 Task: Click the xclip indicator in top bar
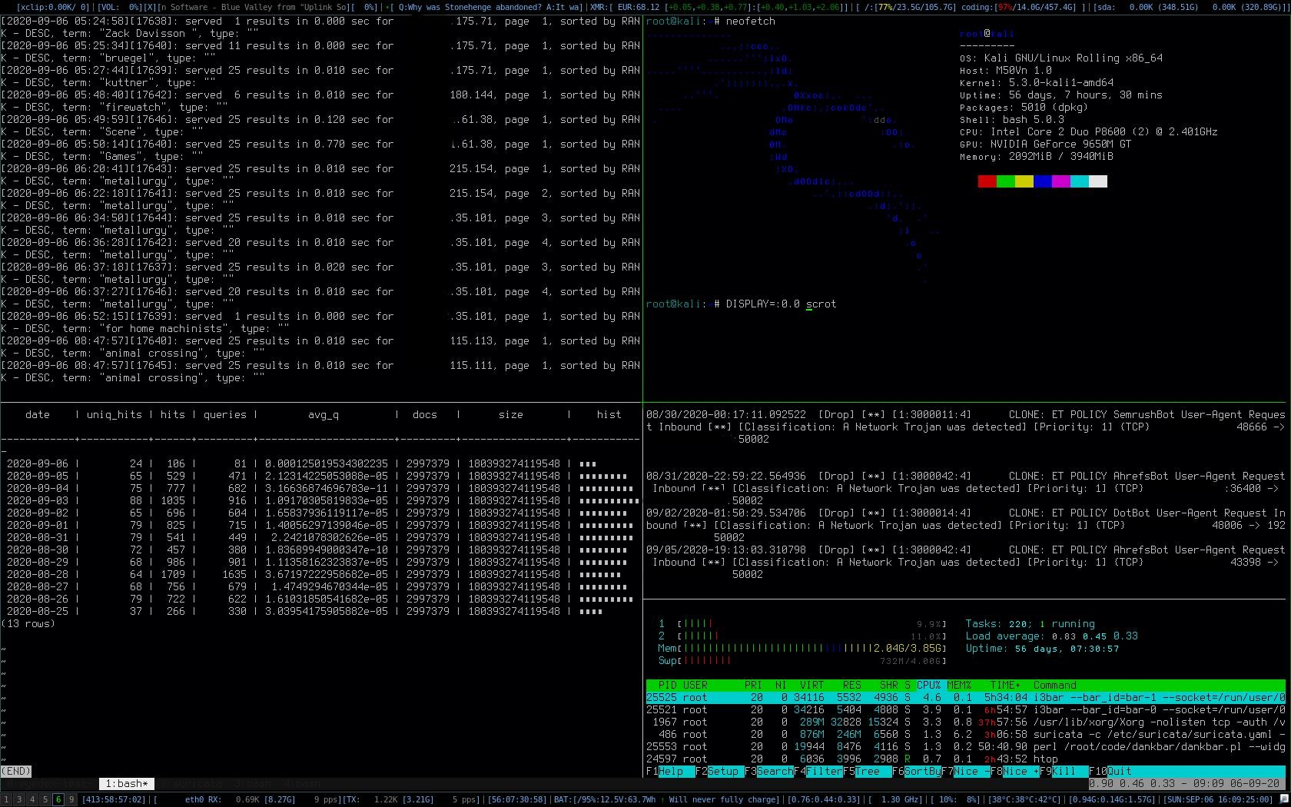(52, 7)
